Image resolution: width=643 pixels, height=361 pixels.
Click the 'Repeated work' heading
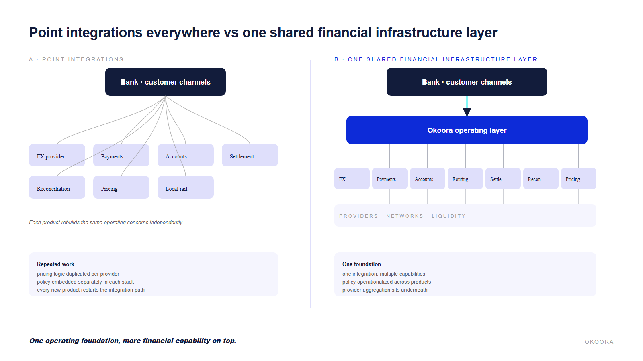click(x=55, y=264)
